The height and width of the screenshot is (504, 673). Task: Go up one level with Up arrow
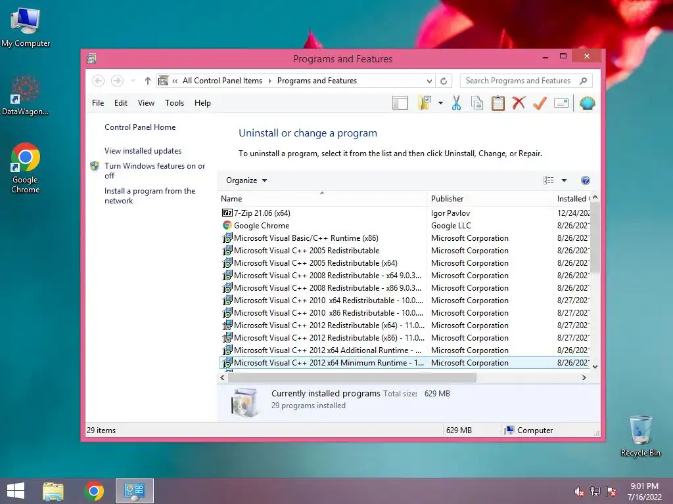click(x=148, y=81)
